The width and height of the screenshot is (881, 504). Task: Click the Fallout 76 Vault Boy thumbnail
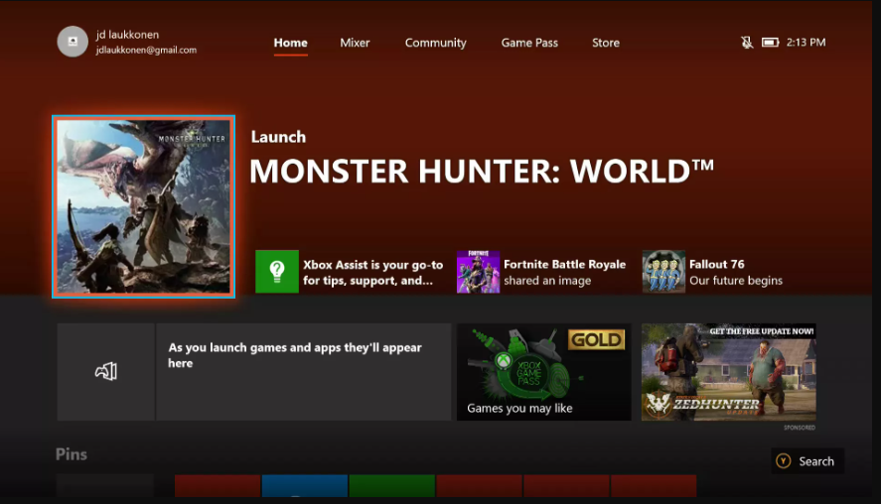(x=663, y=272)
